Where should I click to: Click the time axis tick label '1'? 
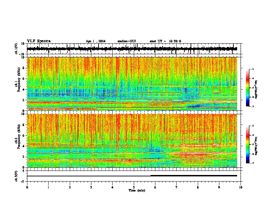click(48, 187)
